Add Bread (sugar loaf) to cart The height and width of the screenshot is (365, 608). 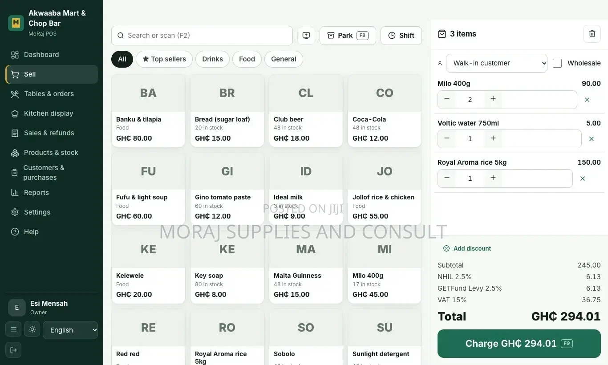(227, 110)
